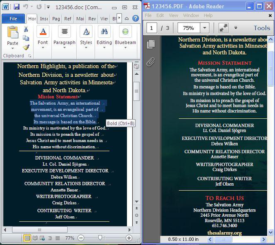Screen dimensions: 275x245
Task: Select Print Layout view button
Action: click(x=27, y=238)
